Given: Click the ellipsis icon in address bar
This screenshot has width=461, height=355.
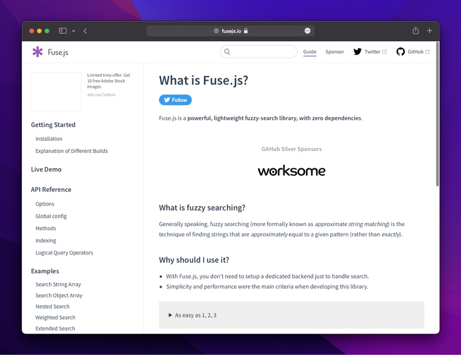Looking at the screenshot, I should pyautogui.click(x=307, y=30).
